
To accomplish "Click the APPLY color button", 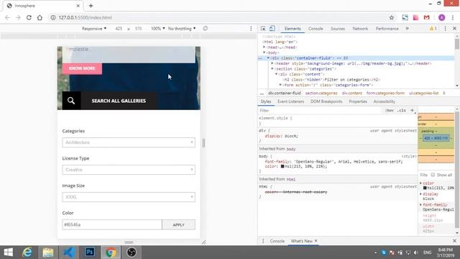I will [178, 224].
